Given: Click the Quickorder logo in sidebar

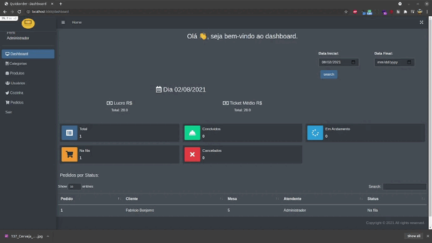Looking at the screenshot, I should pyautogui.click(x=28, y=23).
